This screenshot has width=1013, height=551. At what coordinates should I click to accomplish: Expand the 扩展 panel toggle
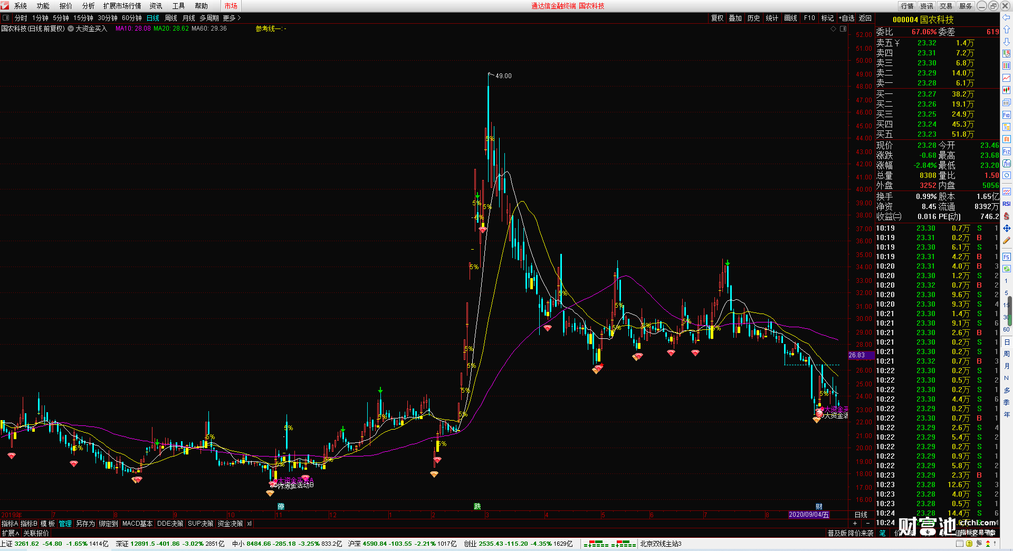click(x=10, y=533)
